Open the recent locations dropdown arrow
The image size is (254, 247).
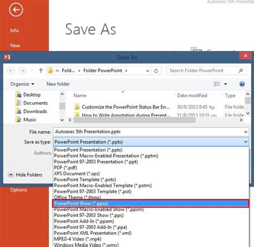[32, 71]
